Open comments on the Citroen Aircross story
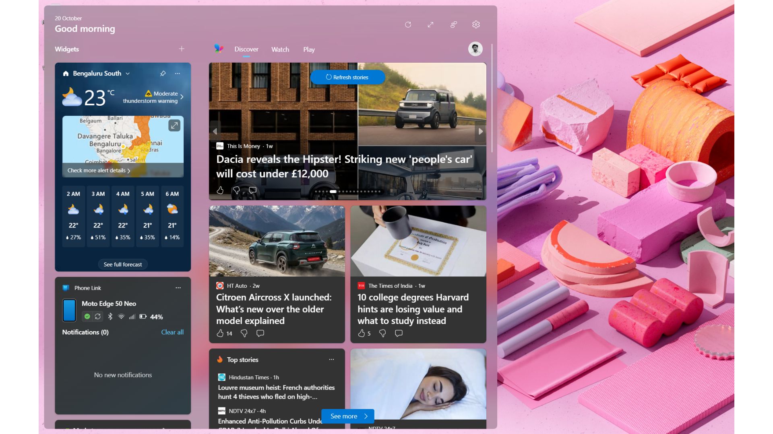This screenshot has width=773, height=434. tap(260, 333)
